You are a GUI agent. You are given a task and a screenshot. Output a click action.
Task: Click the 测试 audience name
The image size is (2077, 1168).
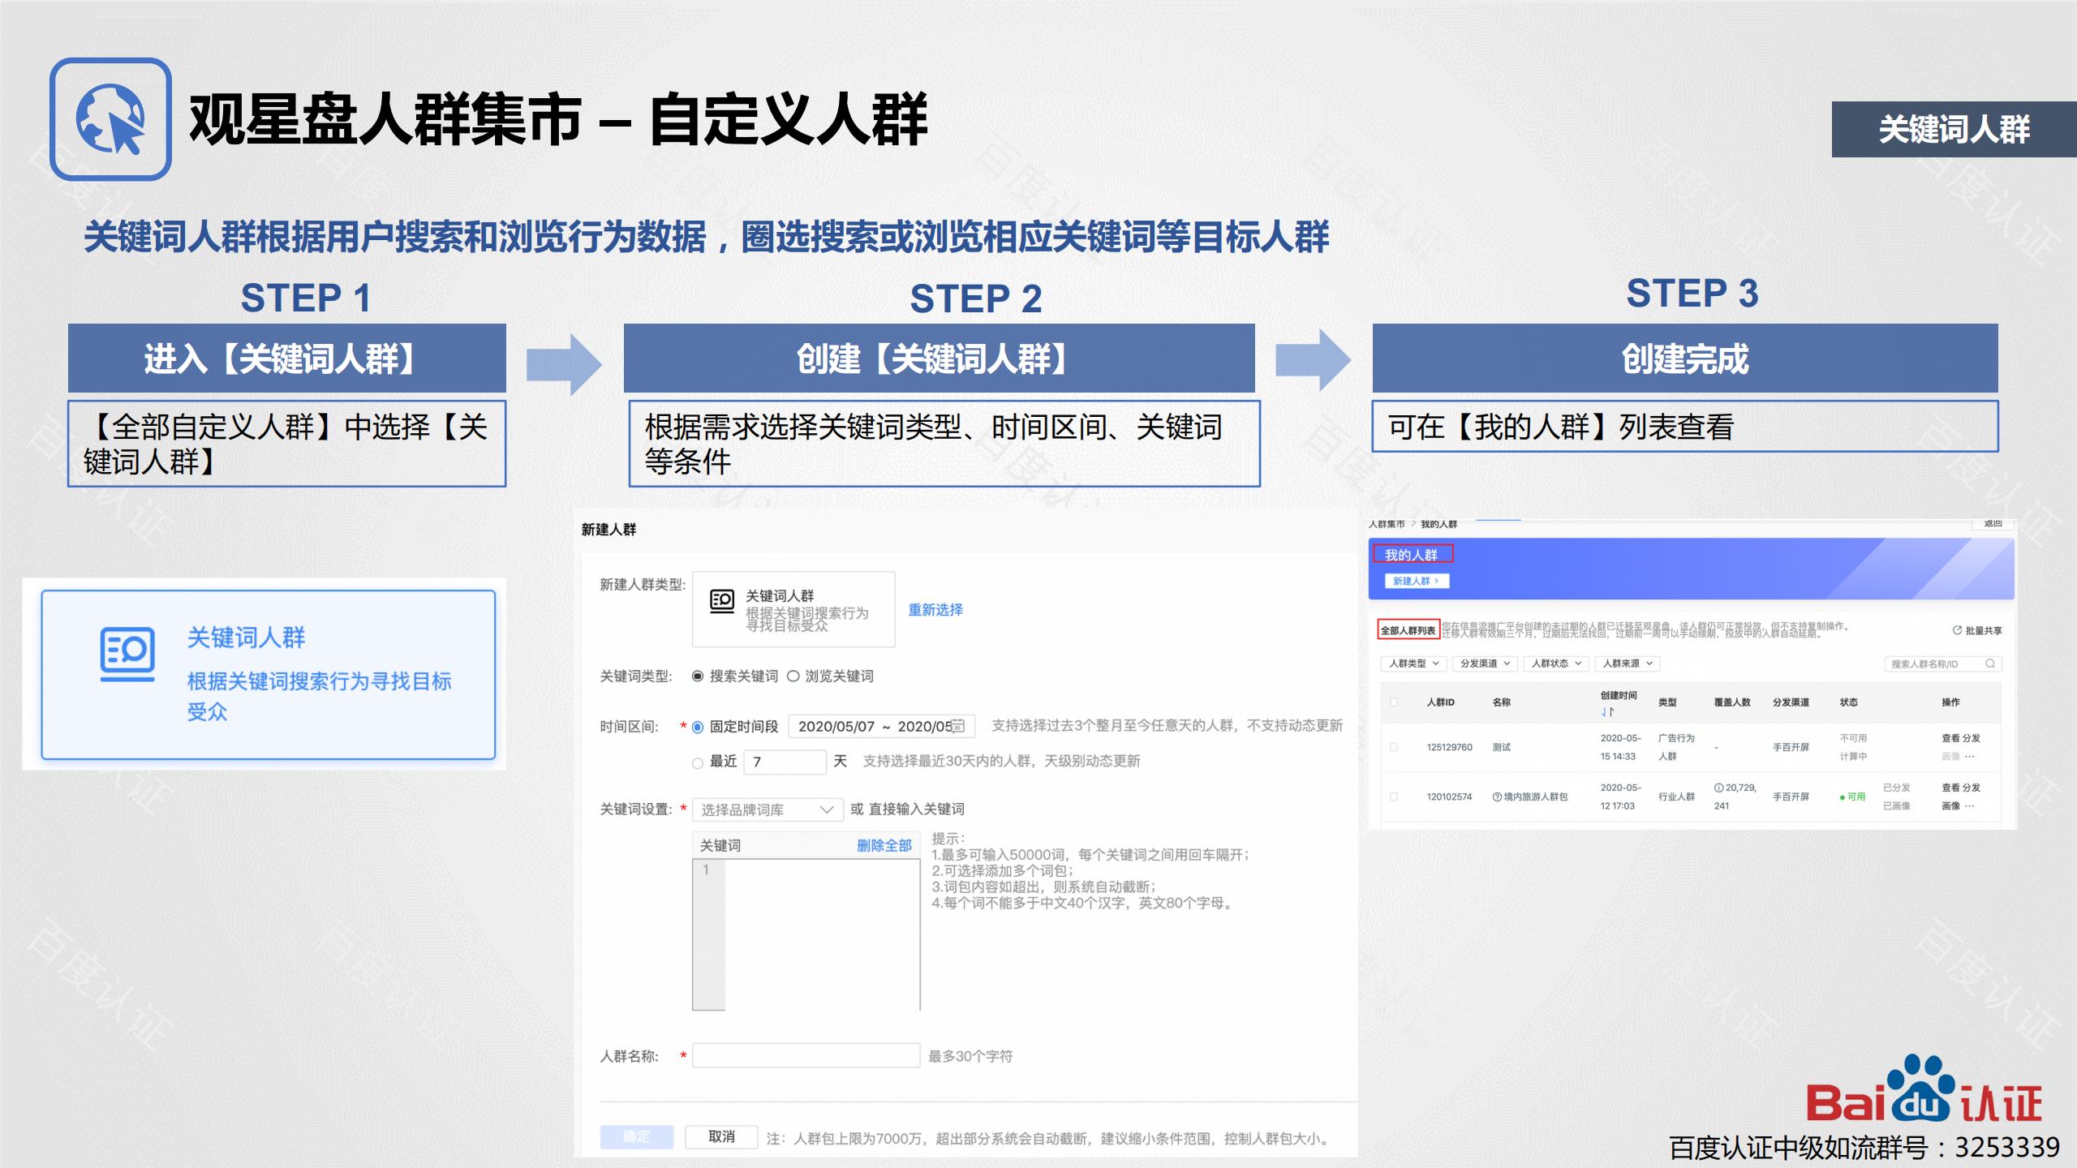pos(1502,747)
